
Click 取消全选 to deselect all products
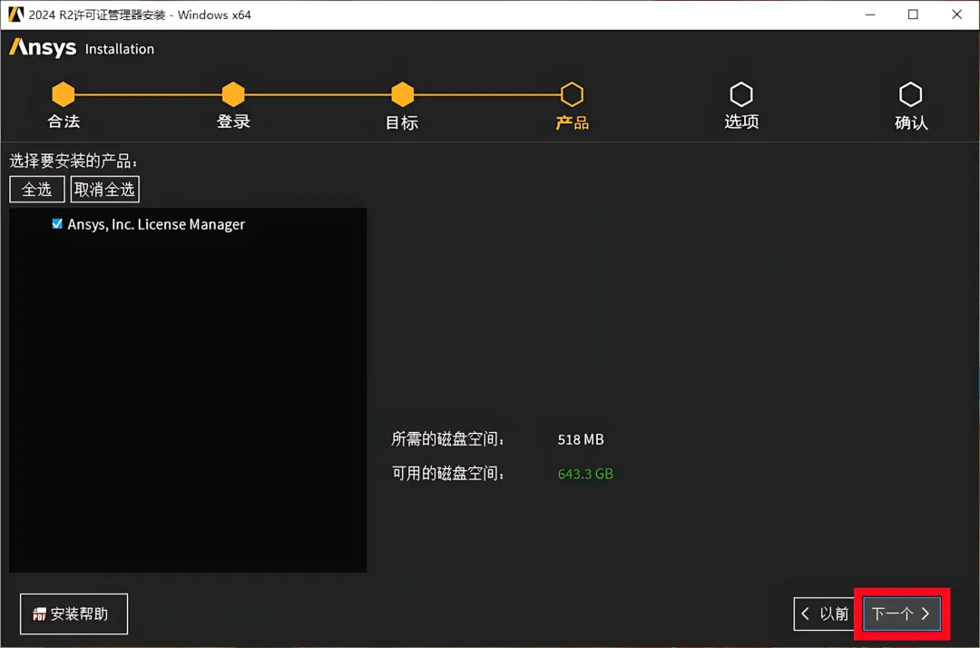pyautogui.click(x=105, y=190)
